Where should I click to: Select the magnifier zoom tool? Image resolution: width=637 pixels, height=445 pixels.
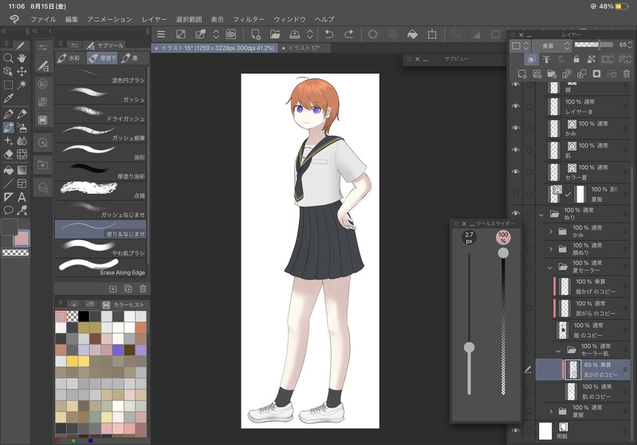click(x=8, y=58)
